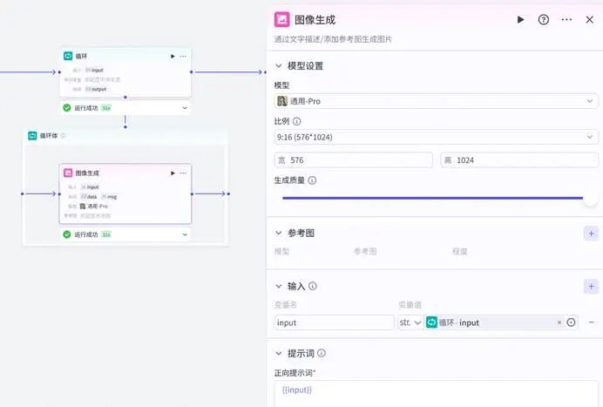Open the 模型 dropdown showing 通用-Pro
Viewport: 603px width, 407px height.
[436, 101]
